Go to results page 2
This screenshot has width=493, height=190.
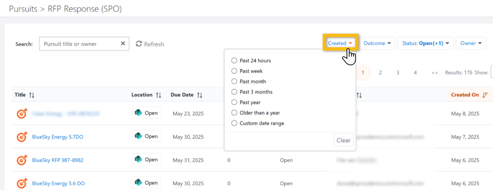pyautogui.click(x=380, y=73)
